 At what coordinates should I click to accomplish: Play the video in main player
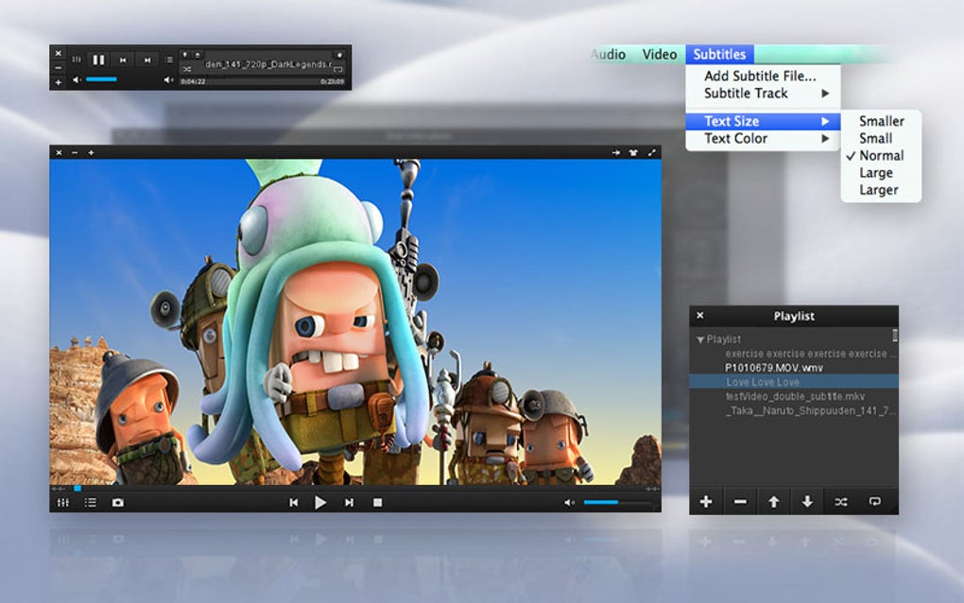(320, 503)
